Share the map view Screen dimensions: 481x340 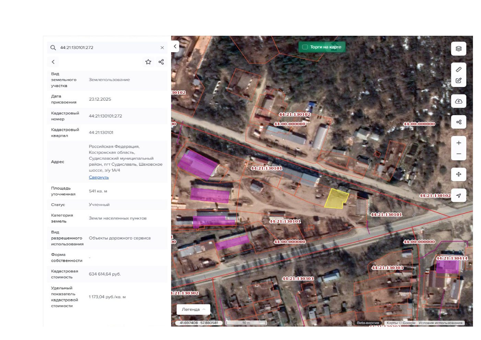click(459, 122)
